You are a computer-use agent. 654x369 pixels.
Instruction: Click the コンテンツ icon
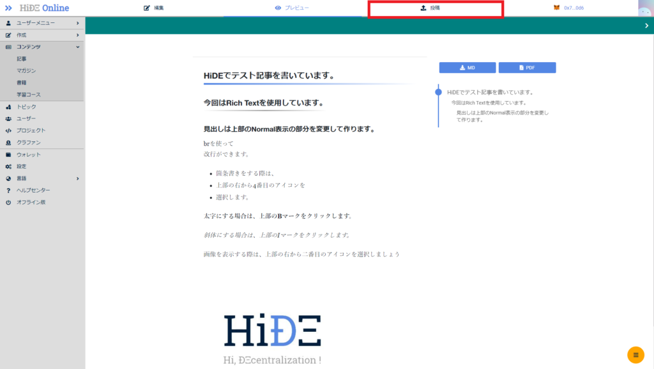pyautogui.click(x=8, y=47)
